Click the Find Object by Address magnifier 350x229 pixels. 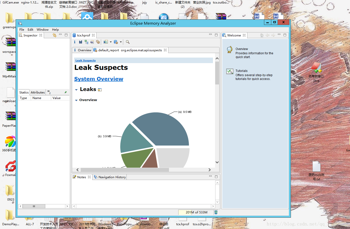point(127,42)
